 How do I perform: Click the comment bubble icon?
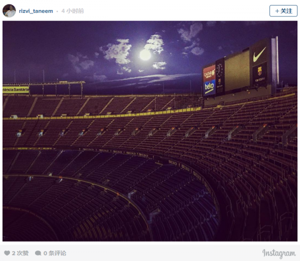[x=38, y=253]
